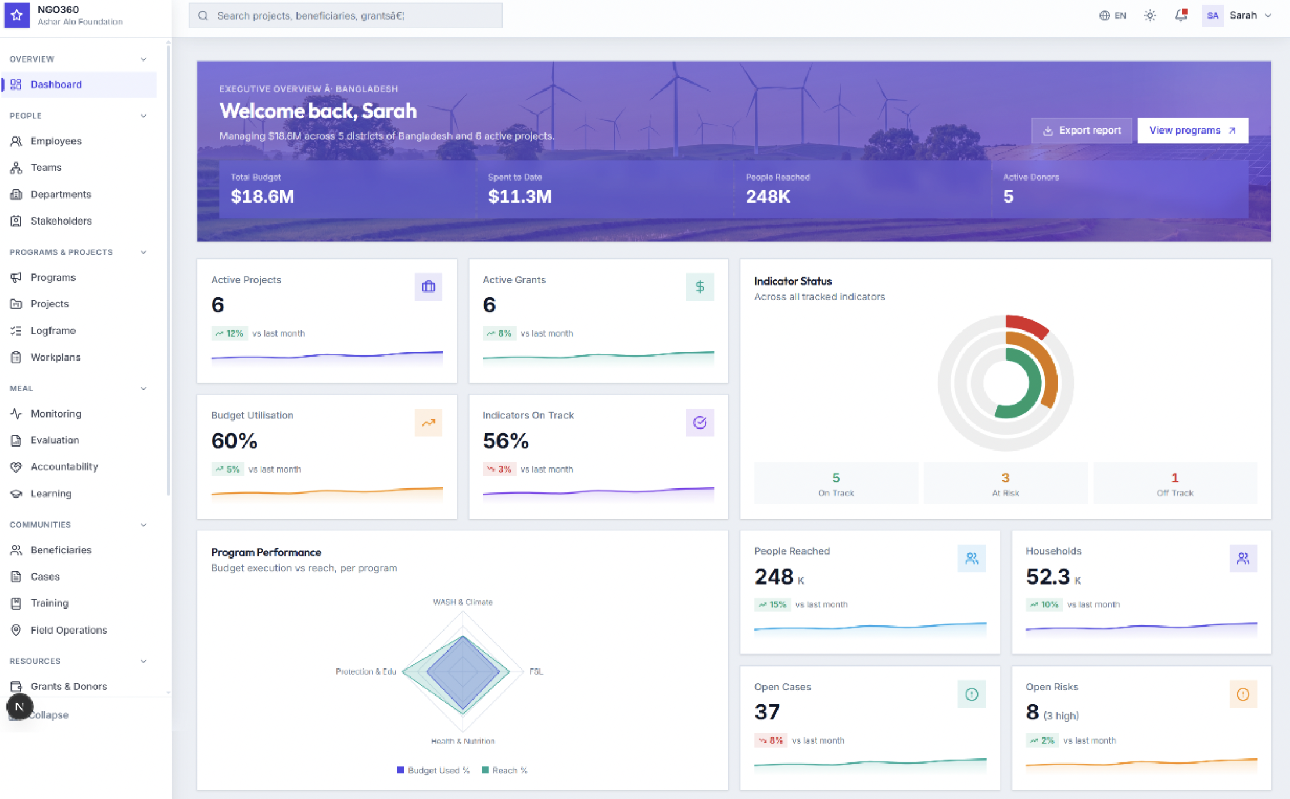Collapse the Communities section chevron

pyautogui.click(x=144, y=525)
